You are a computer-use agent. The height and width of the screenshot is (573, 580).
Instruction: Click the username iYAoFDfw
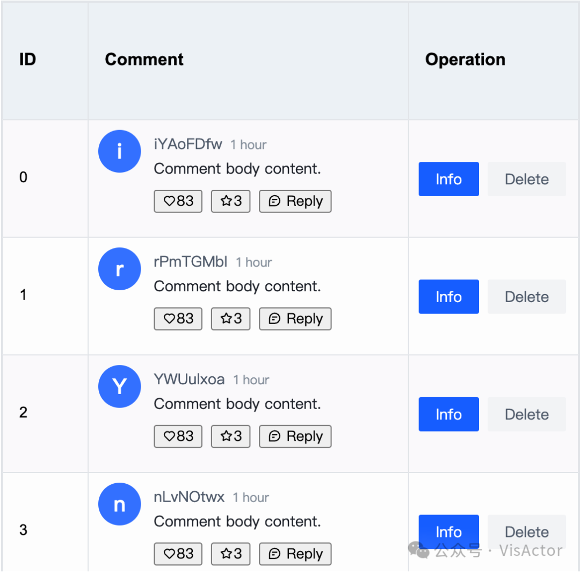point(188,144)
